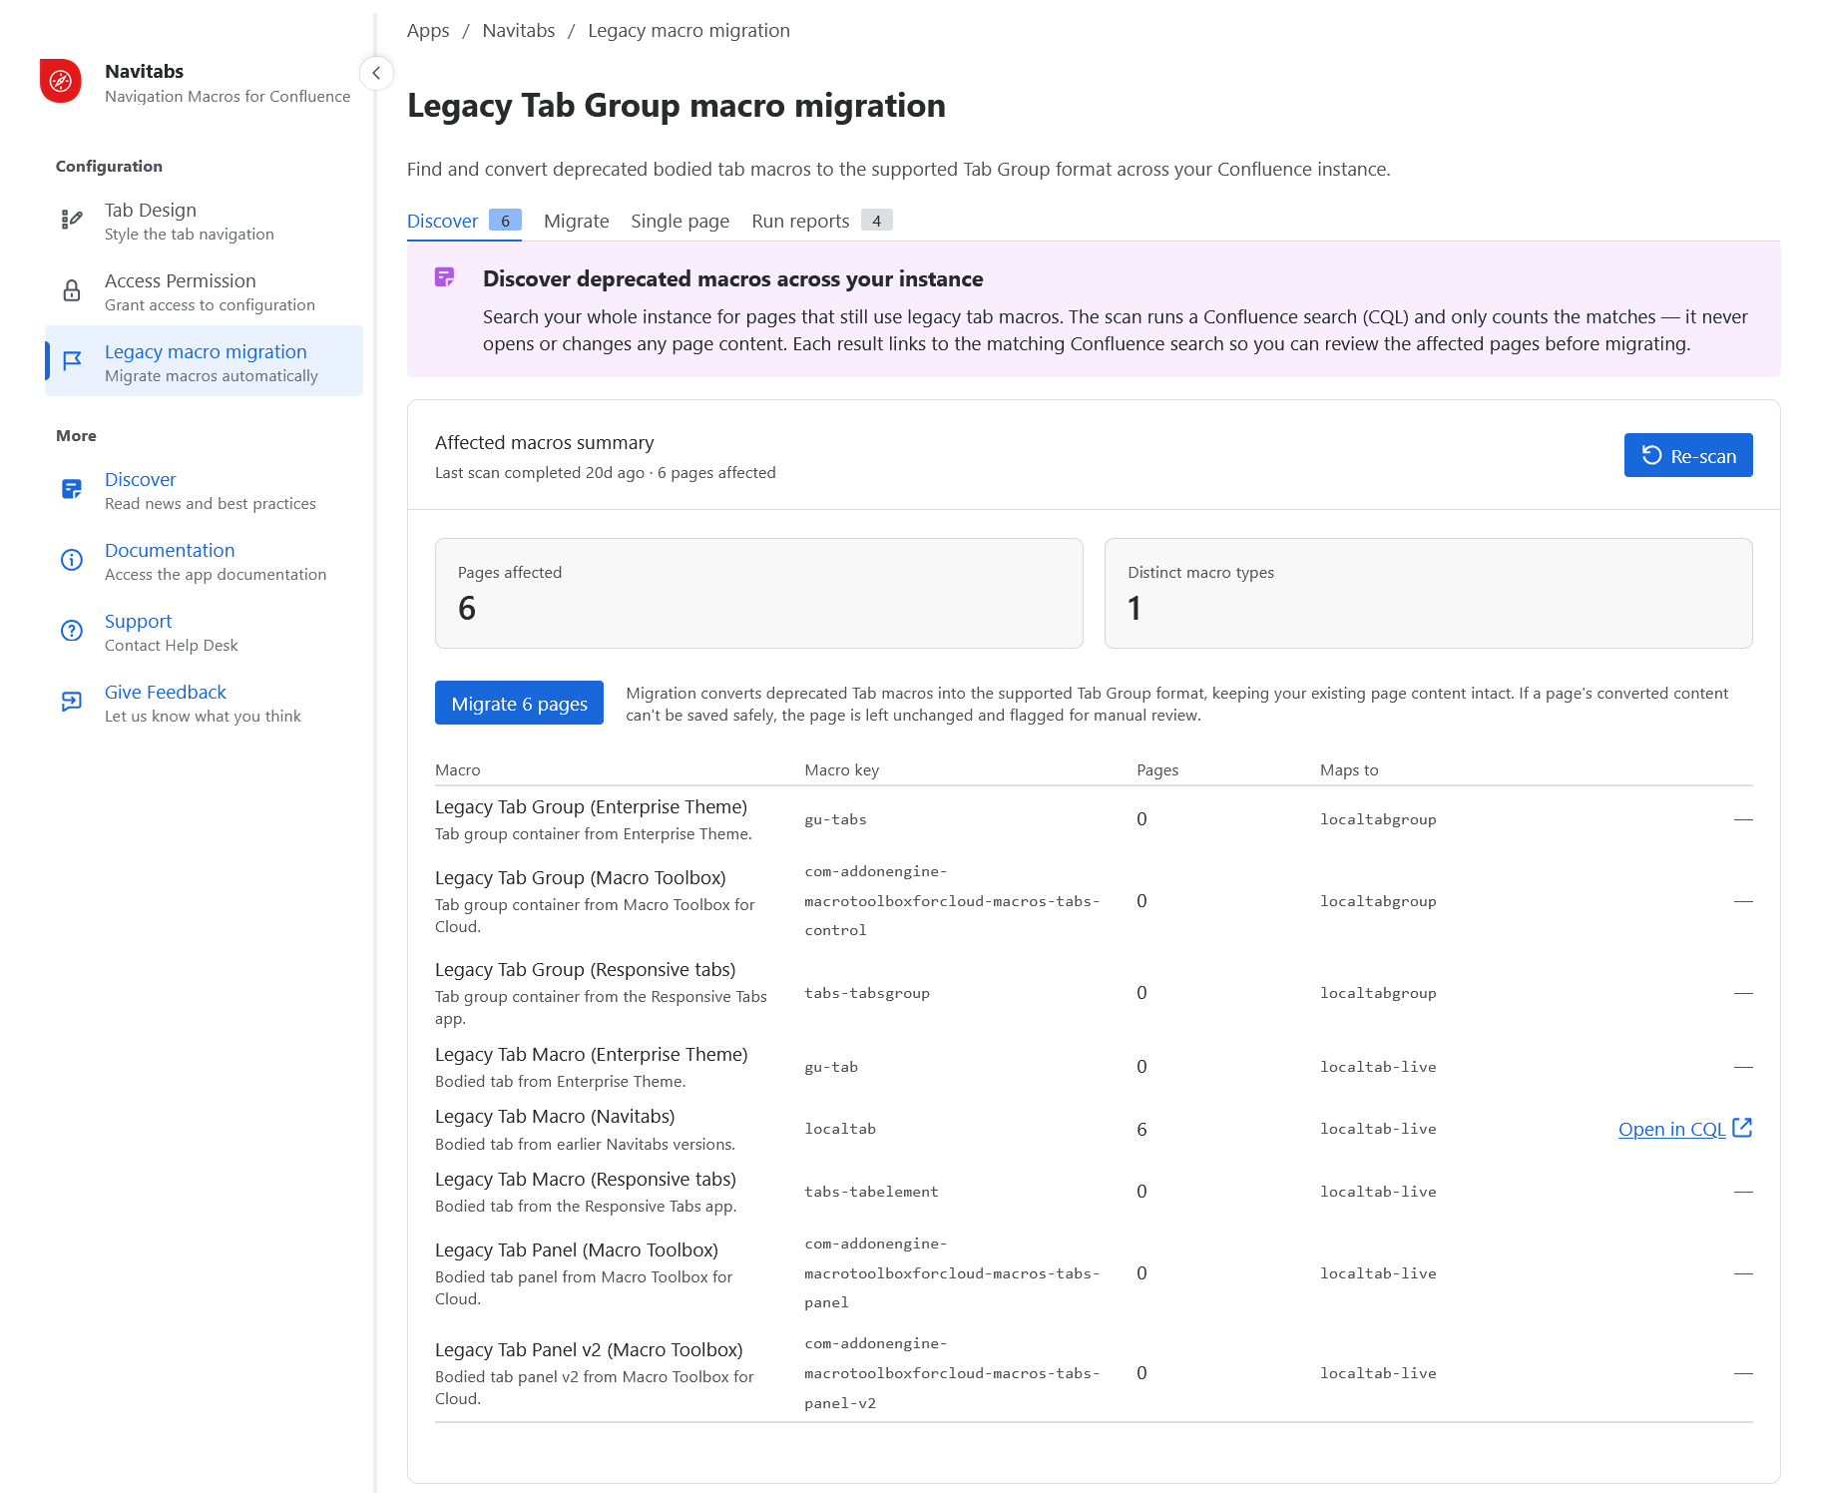
Task: Open the Run reports tab
Action: pyautogui.click(x=821, y=221)
